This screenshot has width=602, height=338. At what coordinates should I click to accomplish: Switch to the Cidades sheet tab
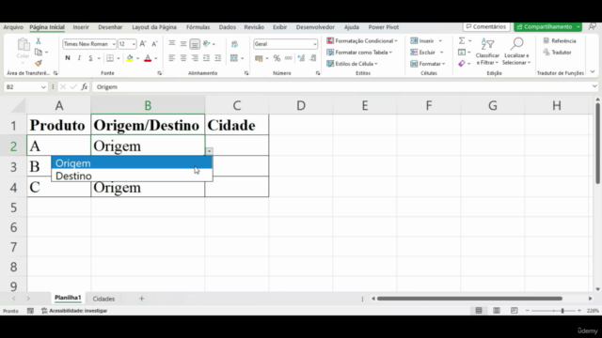point(103,299)
